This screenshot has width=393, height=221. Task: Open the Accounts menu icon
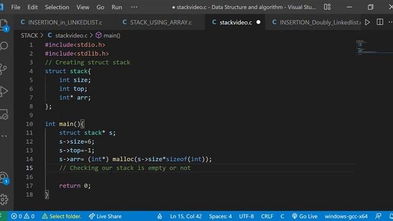pyautogui.click(x=4, y=179)
